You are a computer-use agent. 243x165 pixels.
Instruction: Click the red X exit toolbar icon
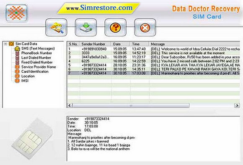[x=145, y=28]
